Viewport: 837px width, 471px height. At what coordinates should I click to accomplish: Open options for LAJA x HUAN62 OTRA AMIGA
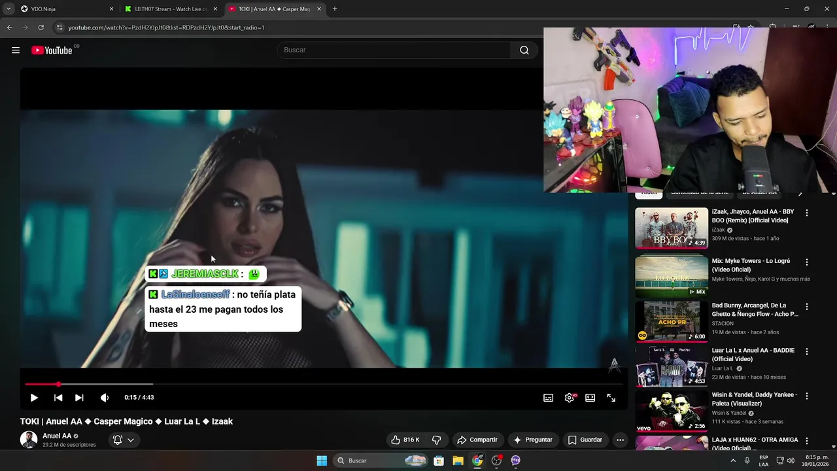coord(806,441)
